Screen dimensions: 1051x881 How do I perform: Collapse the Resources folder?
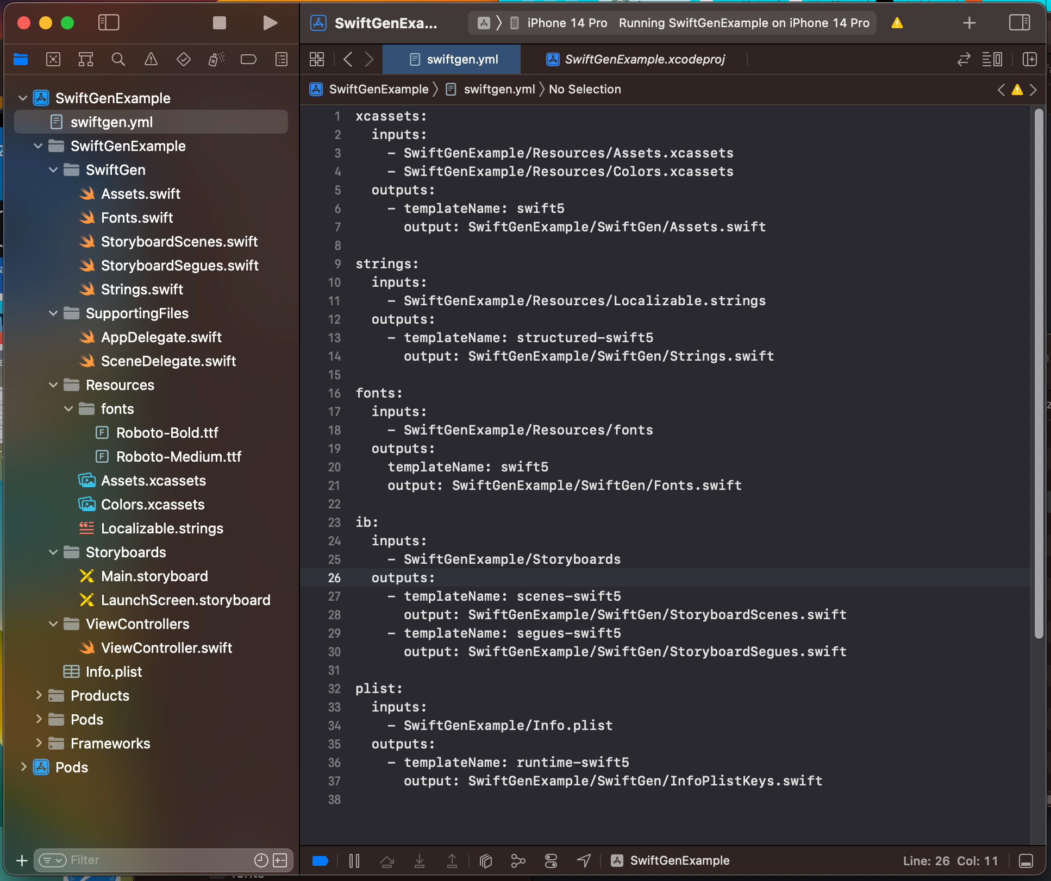53,385
